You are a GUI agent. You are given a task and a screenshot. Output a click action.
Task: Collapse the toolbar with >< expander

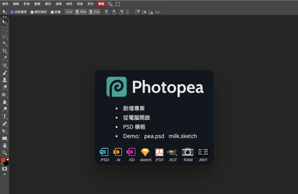coord(5,17)
